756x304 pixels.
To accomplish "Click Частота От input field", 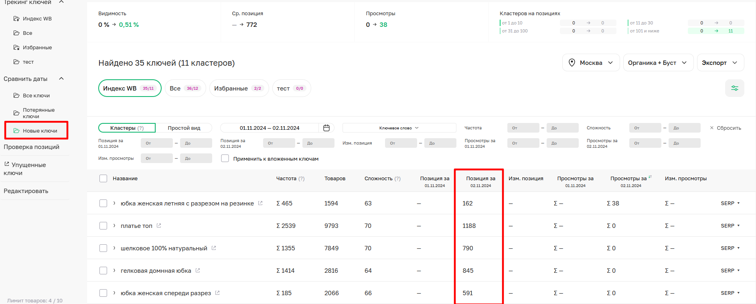I will 523,128.
